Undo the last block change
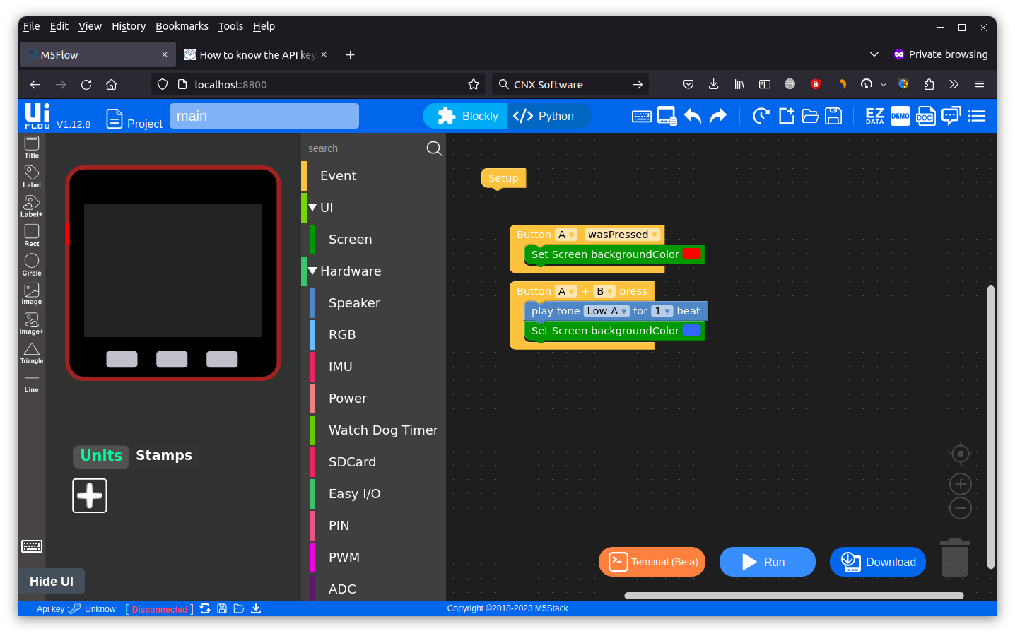Screen dimensions: 1015x636 [x=693, y=116]
